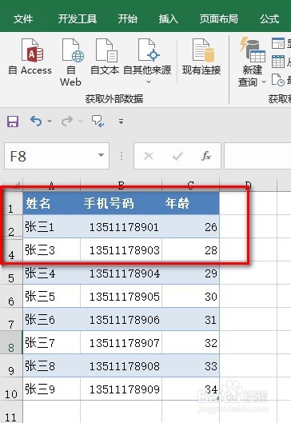291x423 pixels.
Task: Click the age cell 30
Action: click(191, 296)
